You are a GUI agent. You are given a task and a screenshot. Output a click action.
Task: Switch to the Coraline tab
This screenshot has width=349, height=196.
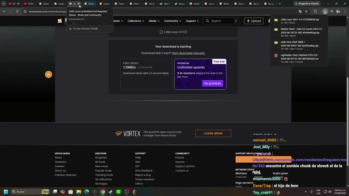[59, 4]
